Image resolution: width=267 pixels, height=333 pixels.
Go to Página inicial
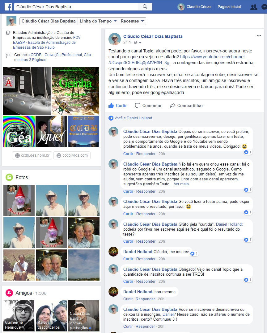229,7
